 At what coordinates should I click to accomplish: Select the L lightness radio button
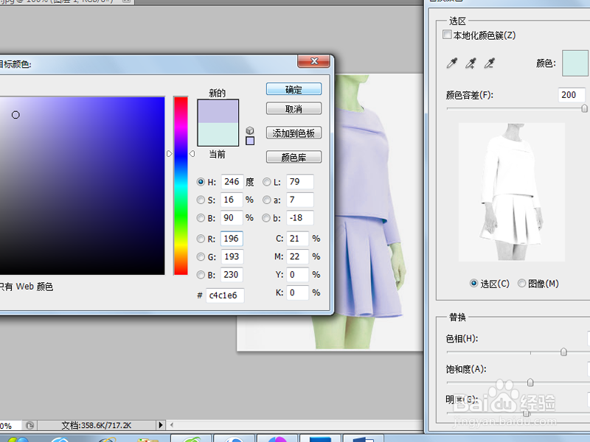(267, 182)
